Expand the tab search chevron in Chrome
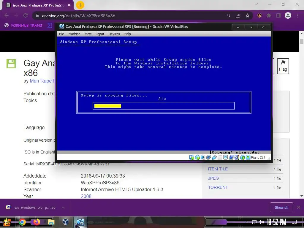 pyautogui.click(x=256, y=4)
